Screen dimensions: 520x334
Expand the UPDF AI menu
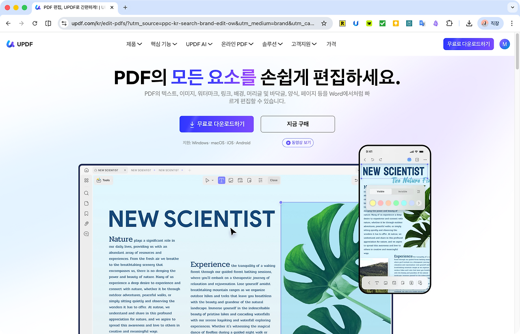(199, 44)
